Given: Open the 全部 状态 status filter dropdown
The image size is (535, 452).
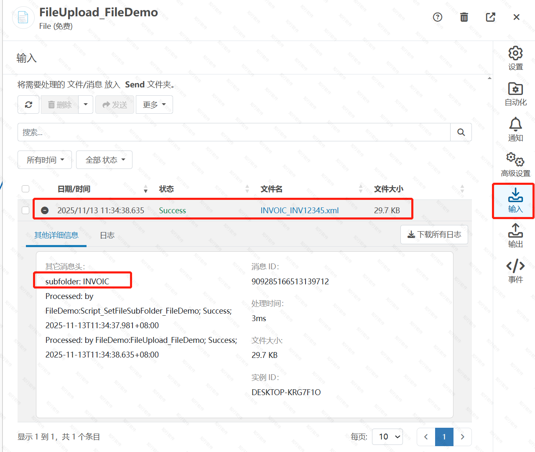Looking at the screenshot, I should pos(104,159).
